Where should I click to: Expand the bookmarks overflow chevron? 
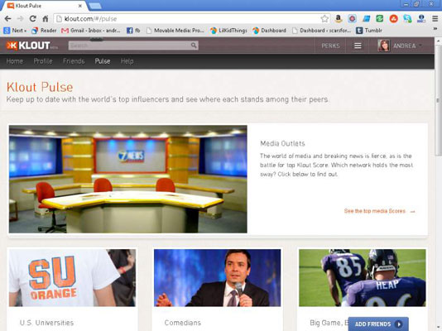435,29
